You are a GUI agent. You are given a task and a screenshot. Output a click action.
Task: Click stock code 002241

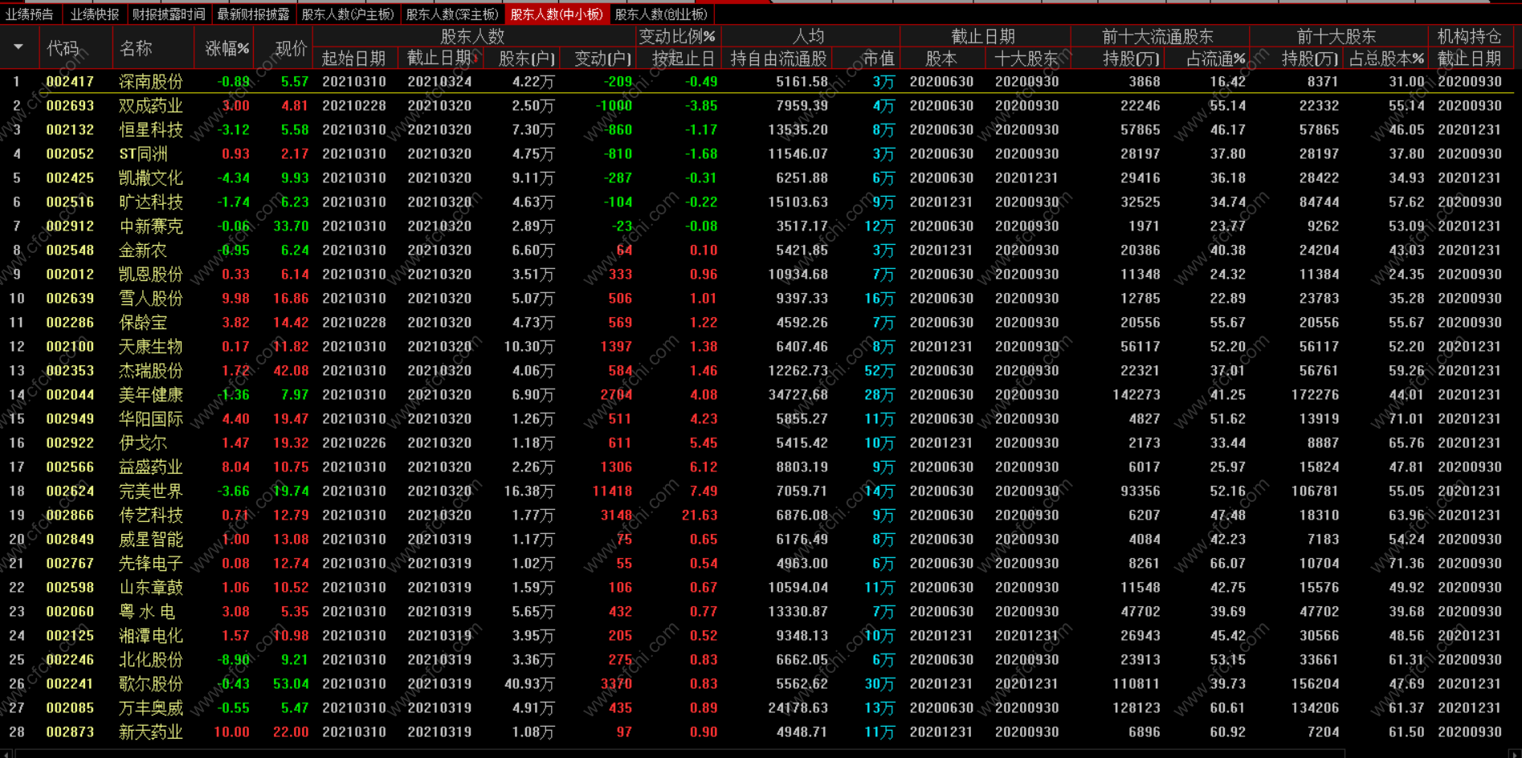click(x=70, y=684)
